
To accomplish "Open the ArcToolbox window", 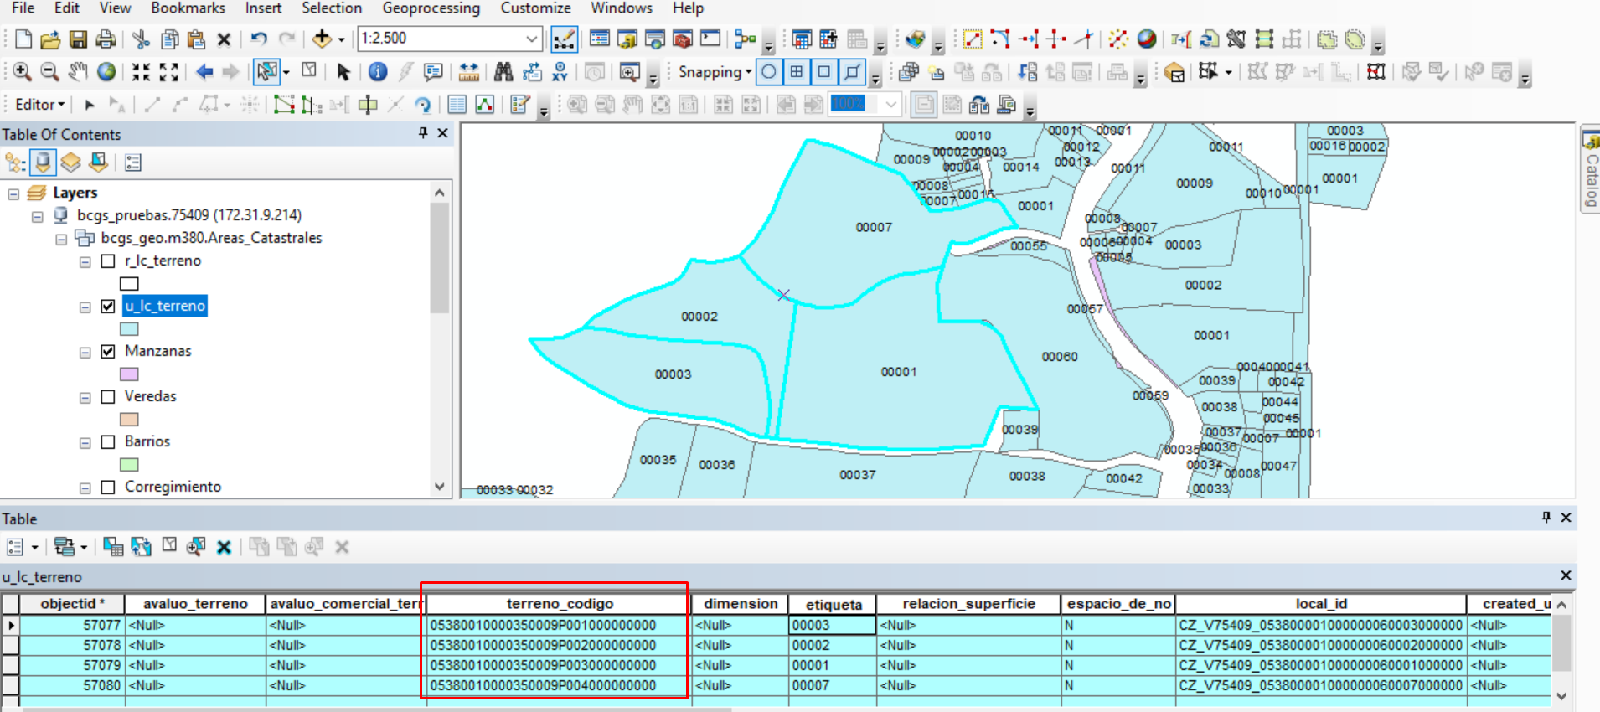I will click(x=683, y=39).
